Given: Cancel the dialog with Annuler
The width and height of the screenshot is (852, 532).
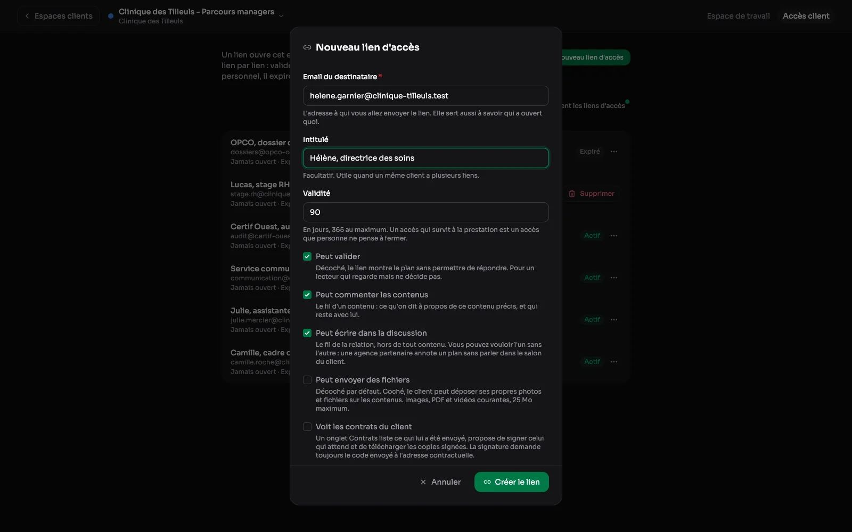Looking at the screenshot, I should pos(440,482).
